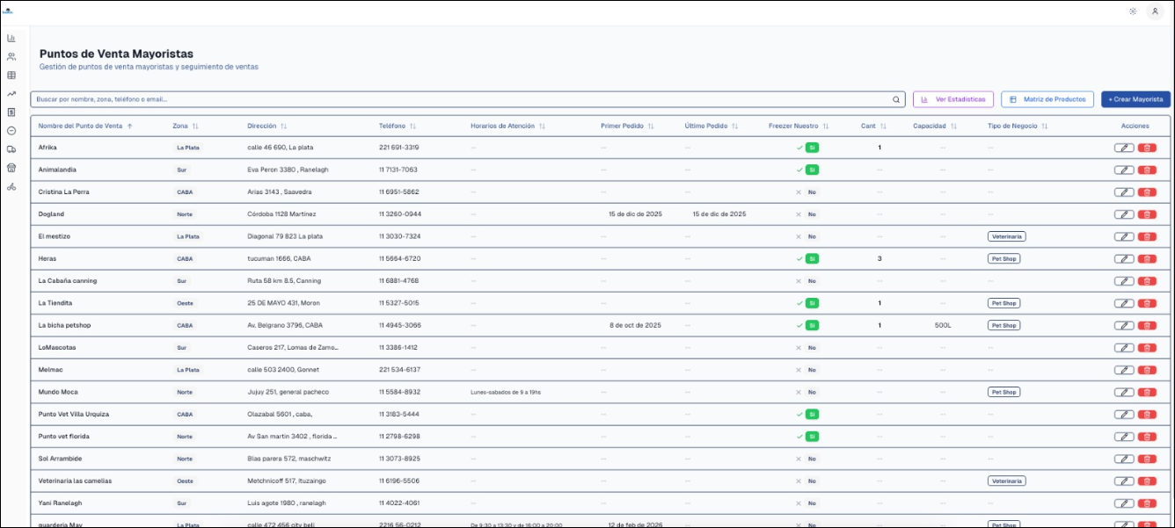
Task: Click the Freezer 'No' badge for Melmac
Action: click(812, 370)
